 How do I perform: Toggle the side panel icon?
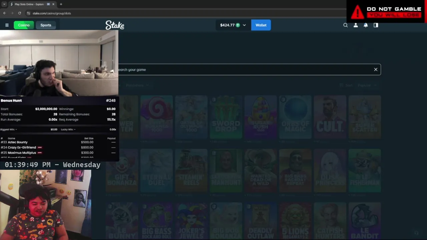tap(376, 25)
